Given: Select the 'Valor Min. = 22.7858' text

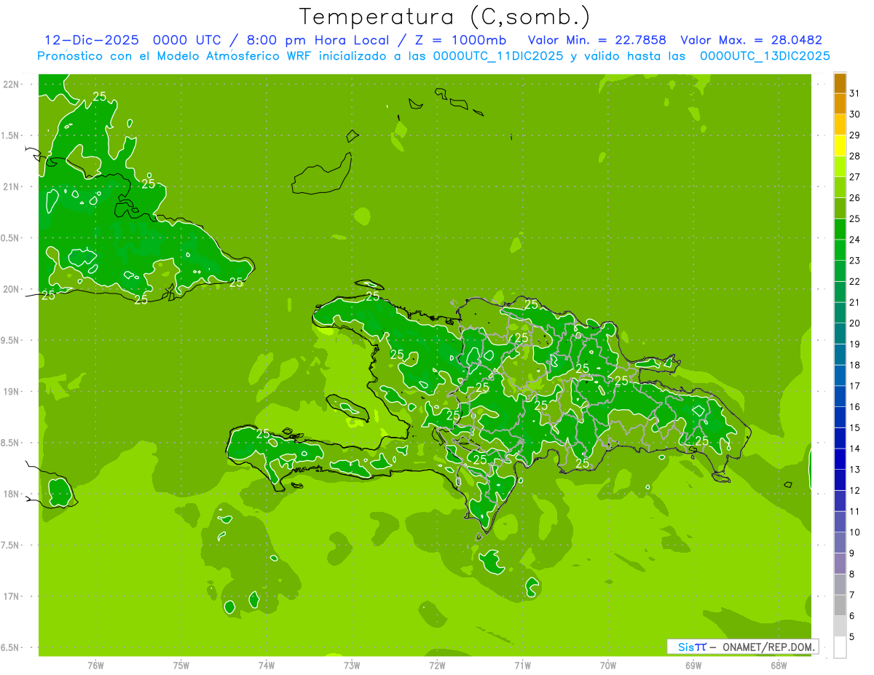Looking at the screenshot, I should 597,40.
